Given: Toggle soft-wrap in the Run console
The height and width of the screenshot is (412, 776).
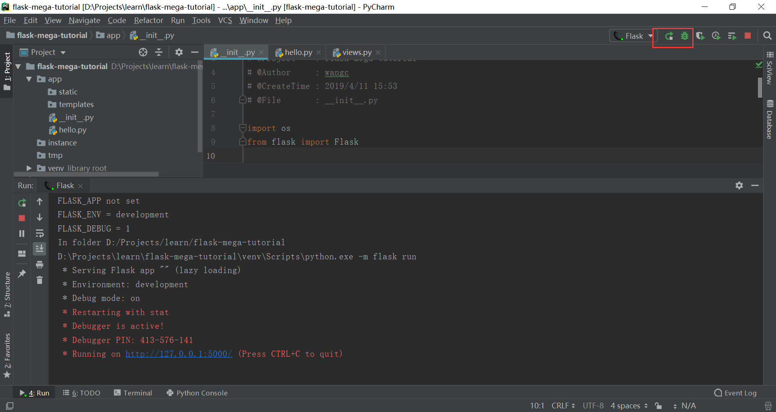Looking at the screenshot, I should [40, 233].
